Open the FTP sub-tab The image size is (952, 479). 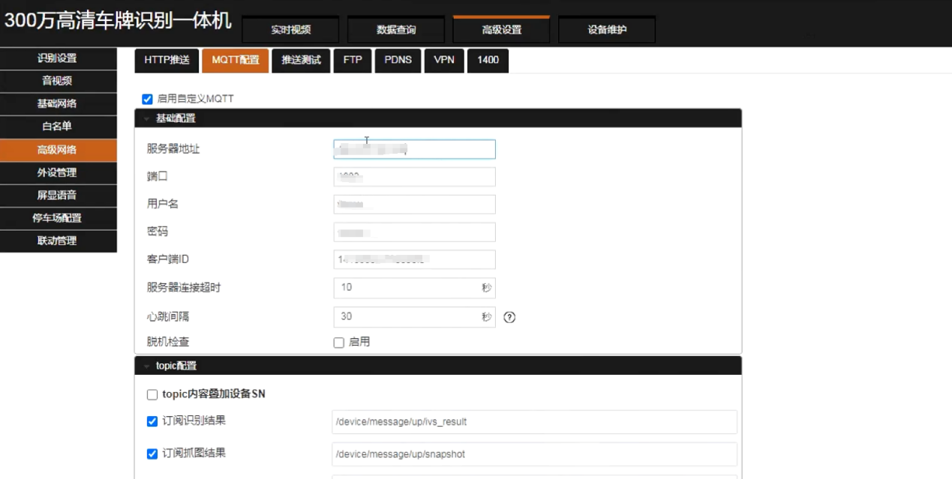click(x=353, y=61)
